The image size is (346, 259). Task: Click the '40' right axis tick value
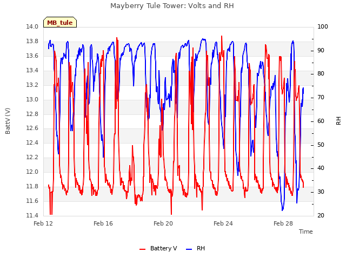[x=321, y=168]
